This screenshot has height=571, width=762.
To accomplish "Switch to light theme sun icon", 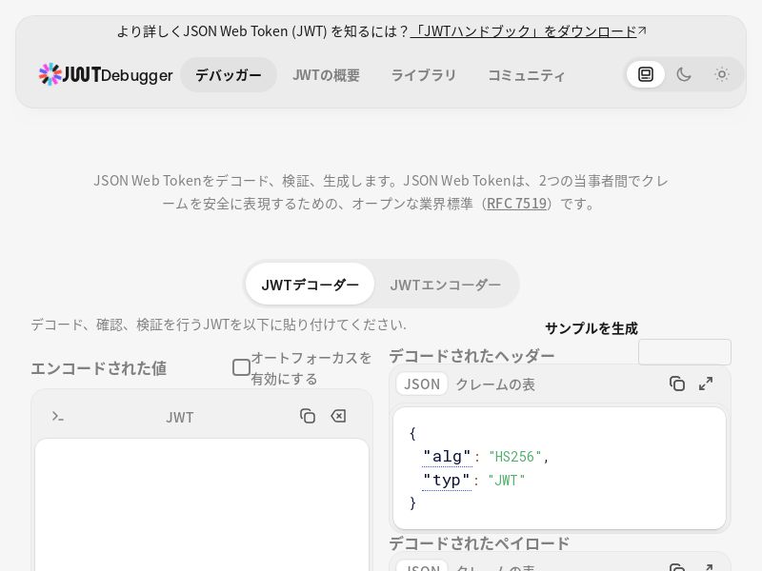I will [722, 74].
